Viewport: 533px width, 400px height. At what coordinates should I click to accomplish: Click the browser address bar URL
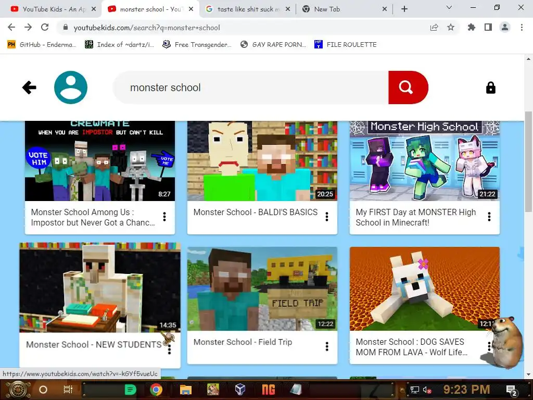click(x=147, y=28)
